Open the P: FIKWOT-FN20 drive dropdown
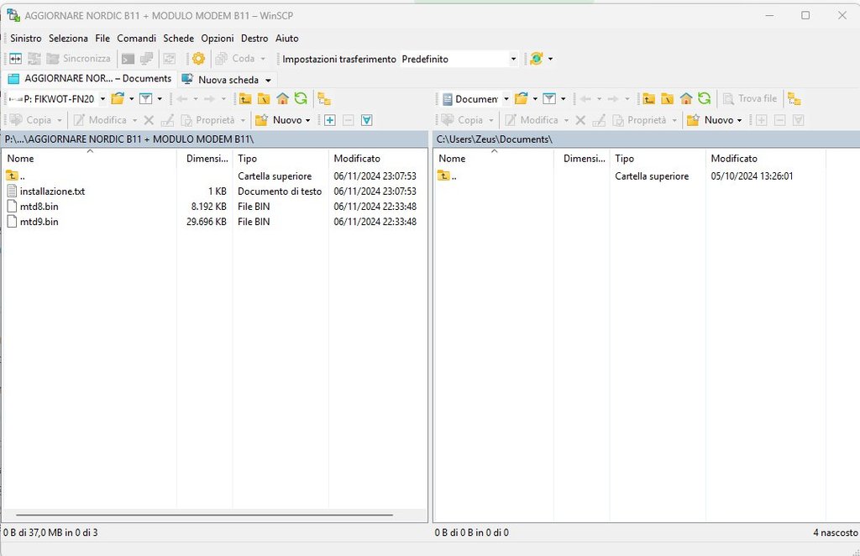 click(x=102, y=99)
